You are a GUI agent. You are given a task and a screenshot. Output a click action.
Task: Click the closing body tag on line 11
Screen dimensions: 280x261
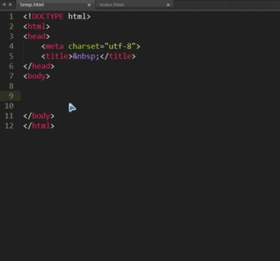(x=39, y=115)
